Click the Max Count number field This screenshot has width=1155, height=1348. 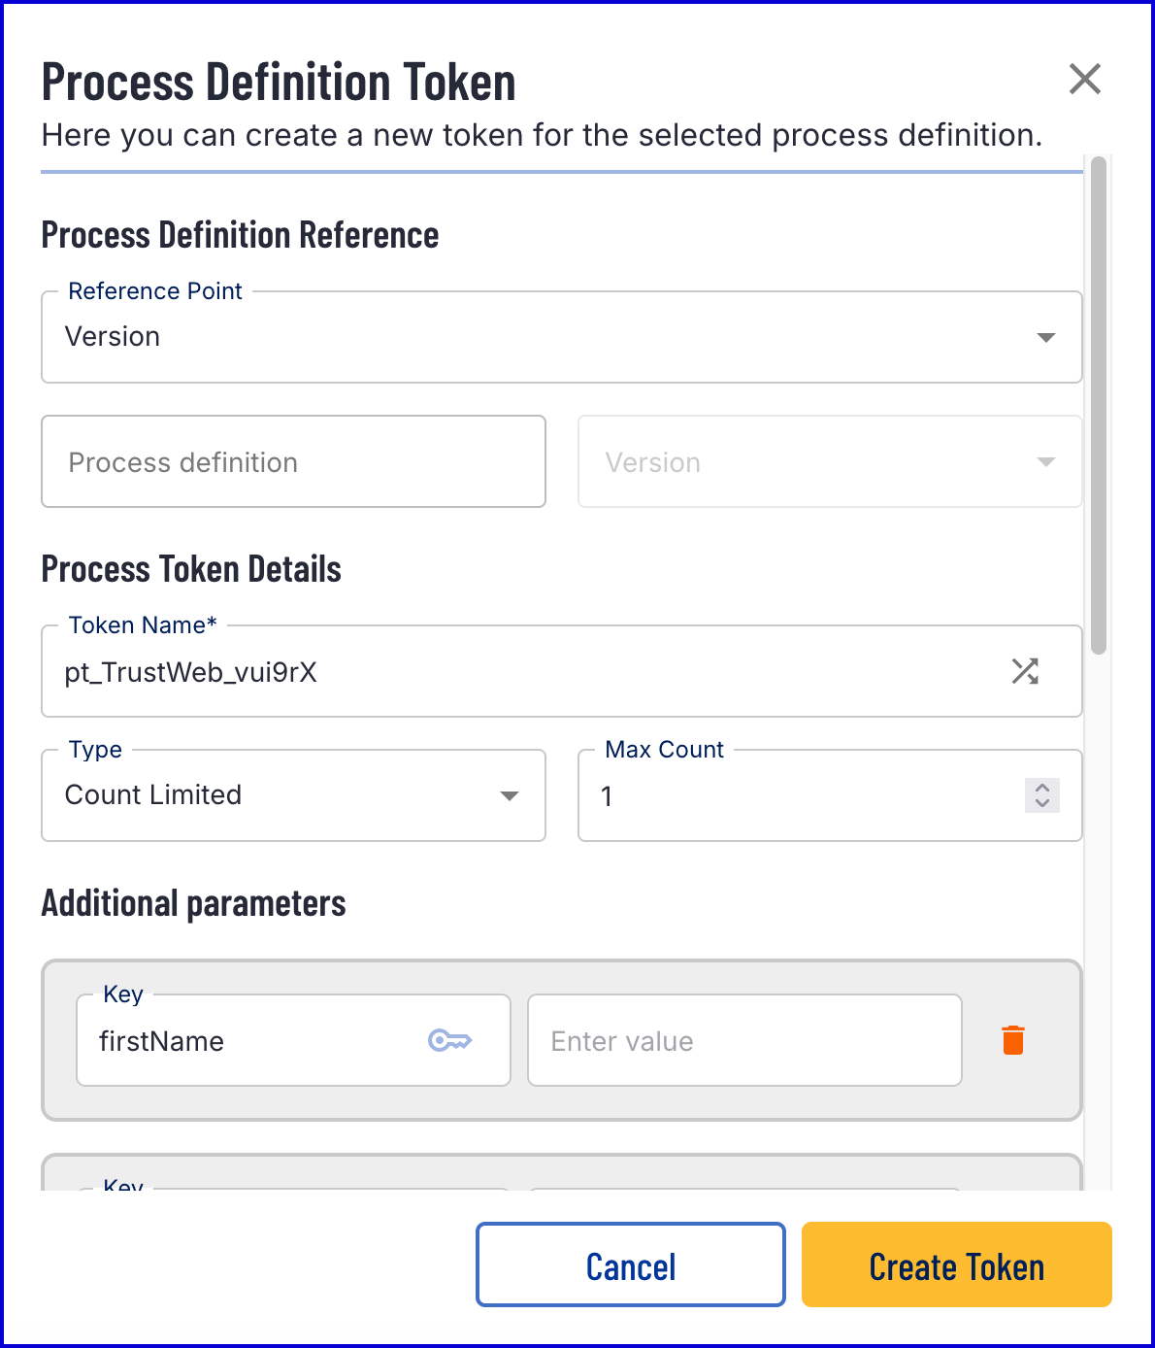click(796, 796)
